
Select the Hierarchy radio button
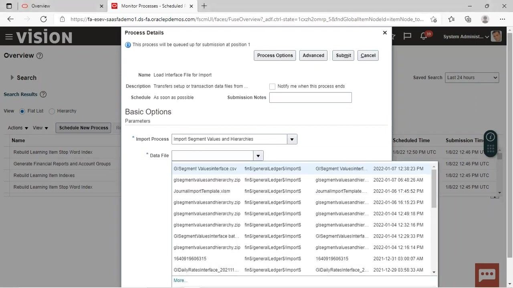[x=52, y=111]
